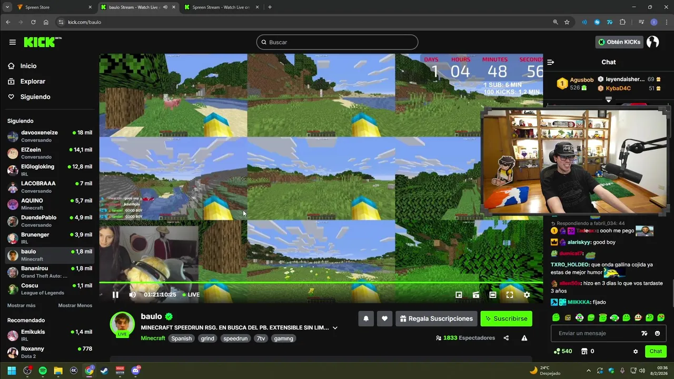This screenshot has width=674, height=379.
Task: Mute baulo Stream tab audio icon
Action: [165, 7]
